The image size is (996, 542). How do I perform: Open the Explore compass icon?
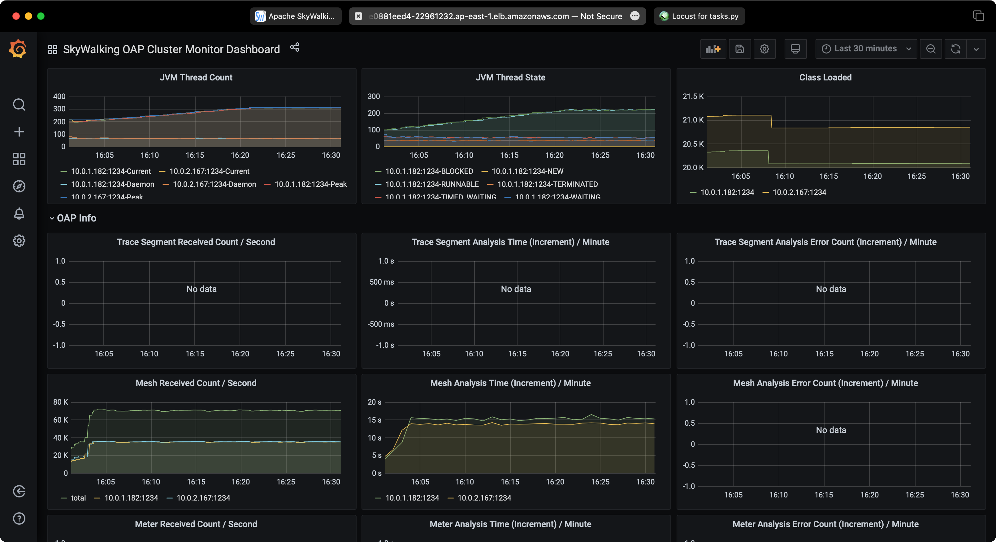[19, 186]
